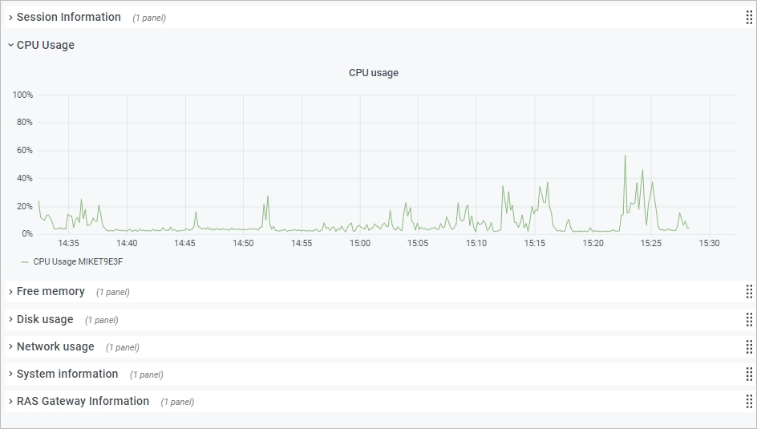Open the CPU usage panel title menu
The image size is (757, 429).
tap(373, 73)
